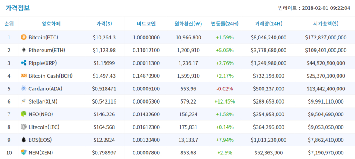Click the +12.45% Stellar change value

point(225,101)
